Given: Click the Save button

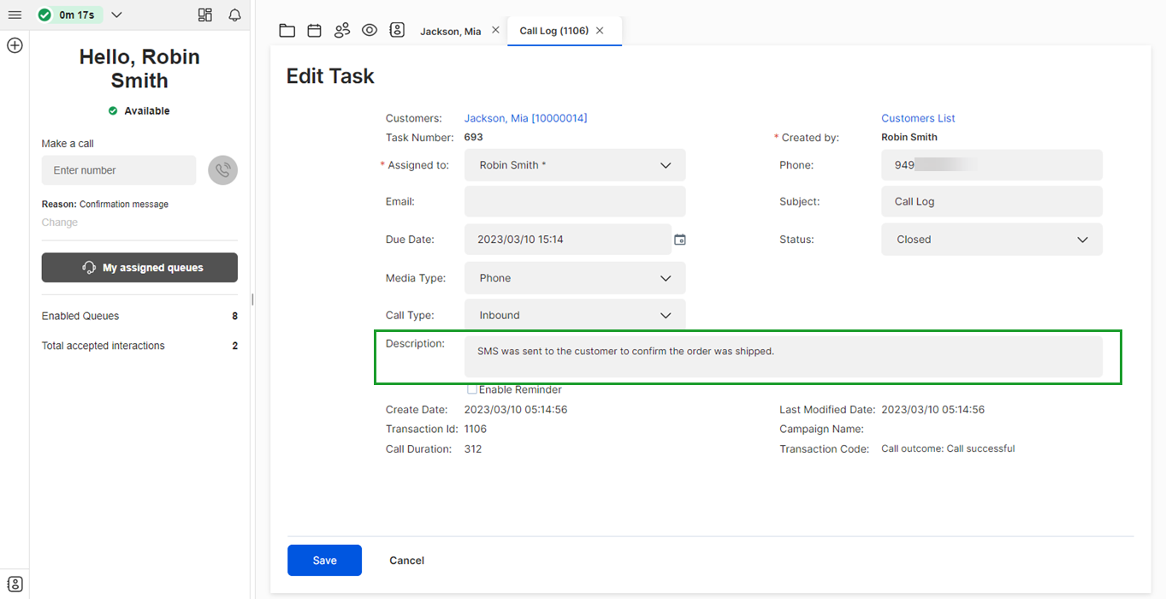Looking at the screenshot, I should tap(324, 560).
